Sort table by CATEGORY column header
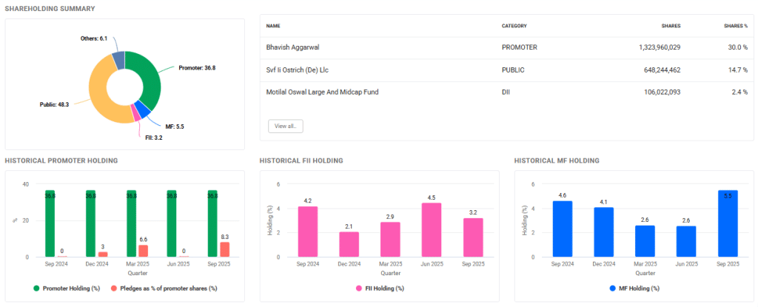758x307 pixels. point(514,26)
